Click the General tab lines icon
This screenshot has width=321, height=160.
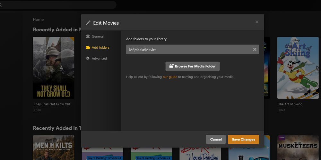pos(88,36)
